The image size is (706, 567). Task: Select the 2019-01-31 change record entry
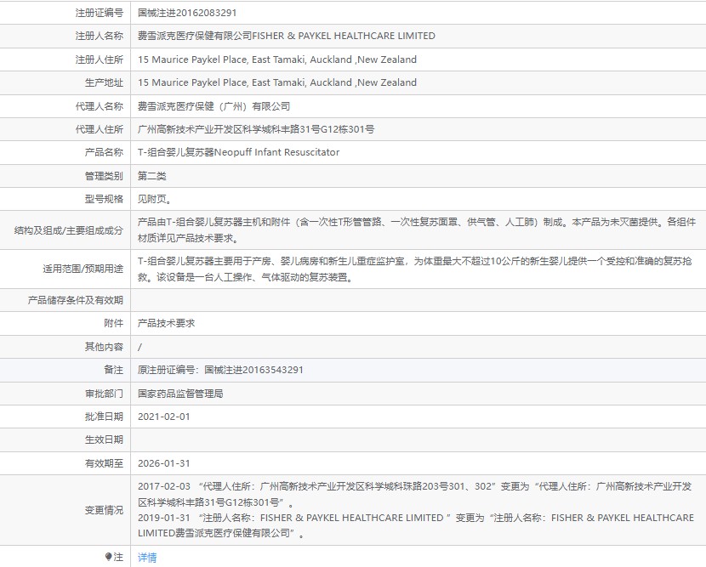(416, 525)
